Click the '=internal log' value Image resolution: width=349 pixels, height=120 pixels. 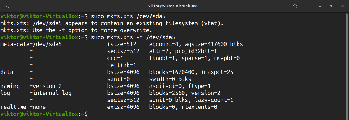click(50, 93)
